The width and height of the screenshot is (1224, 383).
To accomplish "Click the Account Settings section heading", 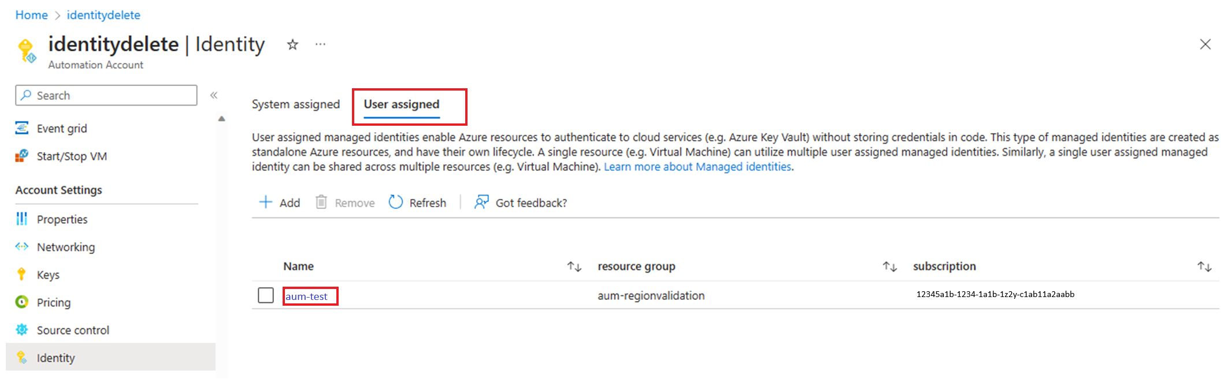I will [x=58, y=190].
